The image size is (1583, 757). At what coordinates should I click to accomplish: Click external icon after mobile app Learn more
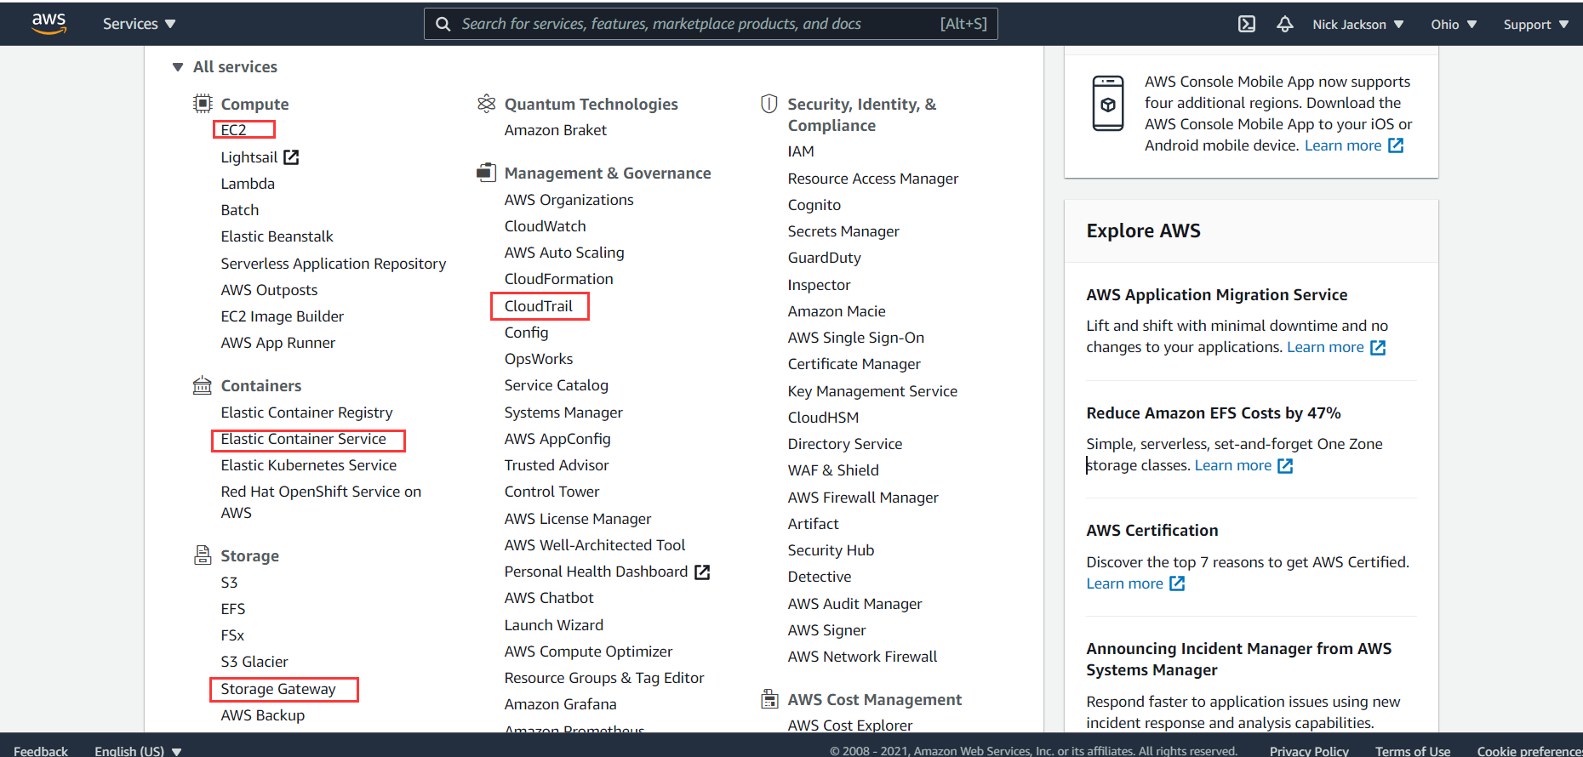[x=1396, y=145]
